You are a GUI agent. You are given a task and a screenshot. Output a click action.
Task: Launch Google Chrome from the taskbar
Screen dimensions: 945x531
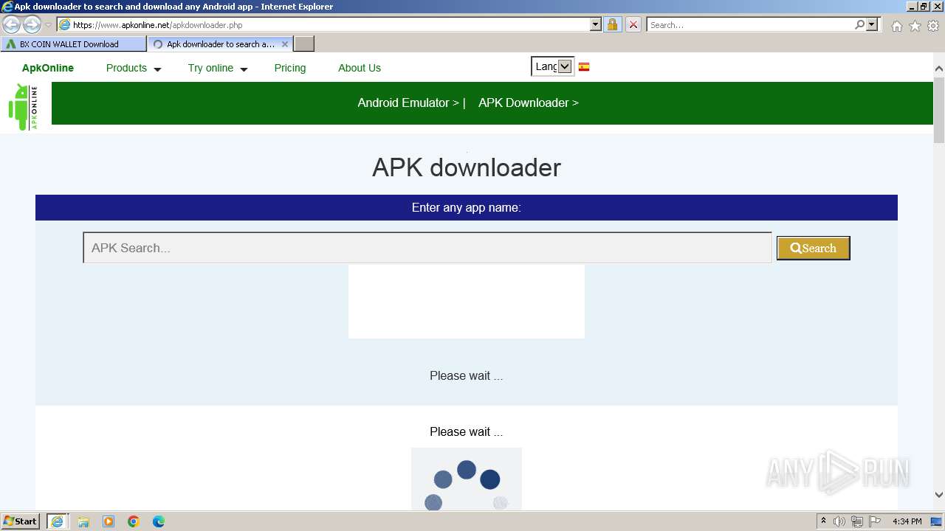point(134,521)
